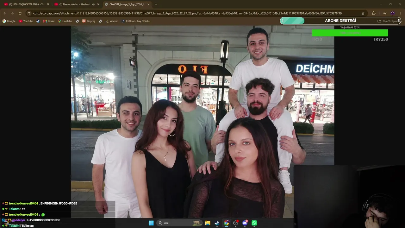
Task: Open the Google bookmark
Action: pos(9,21)
